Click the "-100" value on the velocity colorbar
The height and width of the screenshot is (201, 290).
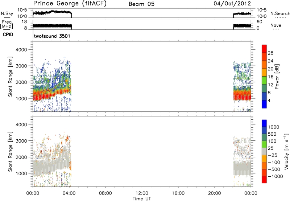pyautogui.click(x=274, y=162)
